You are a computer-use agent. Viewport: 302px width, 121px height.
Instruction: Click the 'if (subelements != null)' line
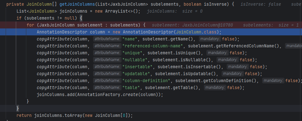tap(49, 18)
